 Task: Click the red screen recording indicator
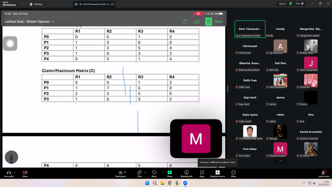pos(198,14)
